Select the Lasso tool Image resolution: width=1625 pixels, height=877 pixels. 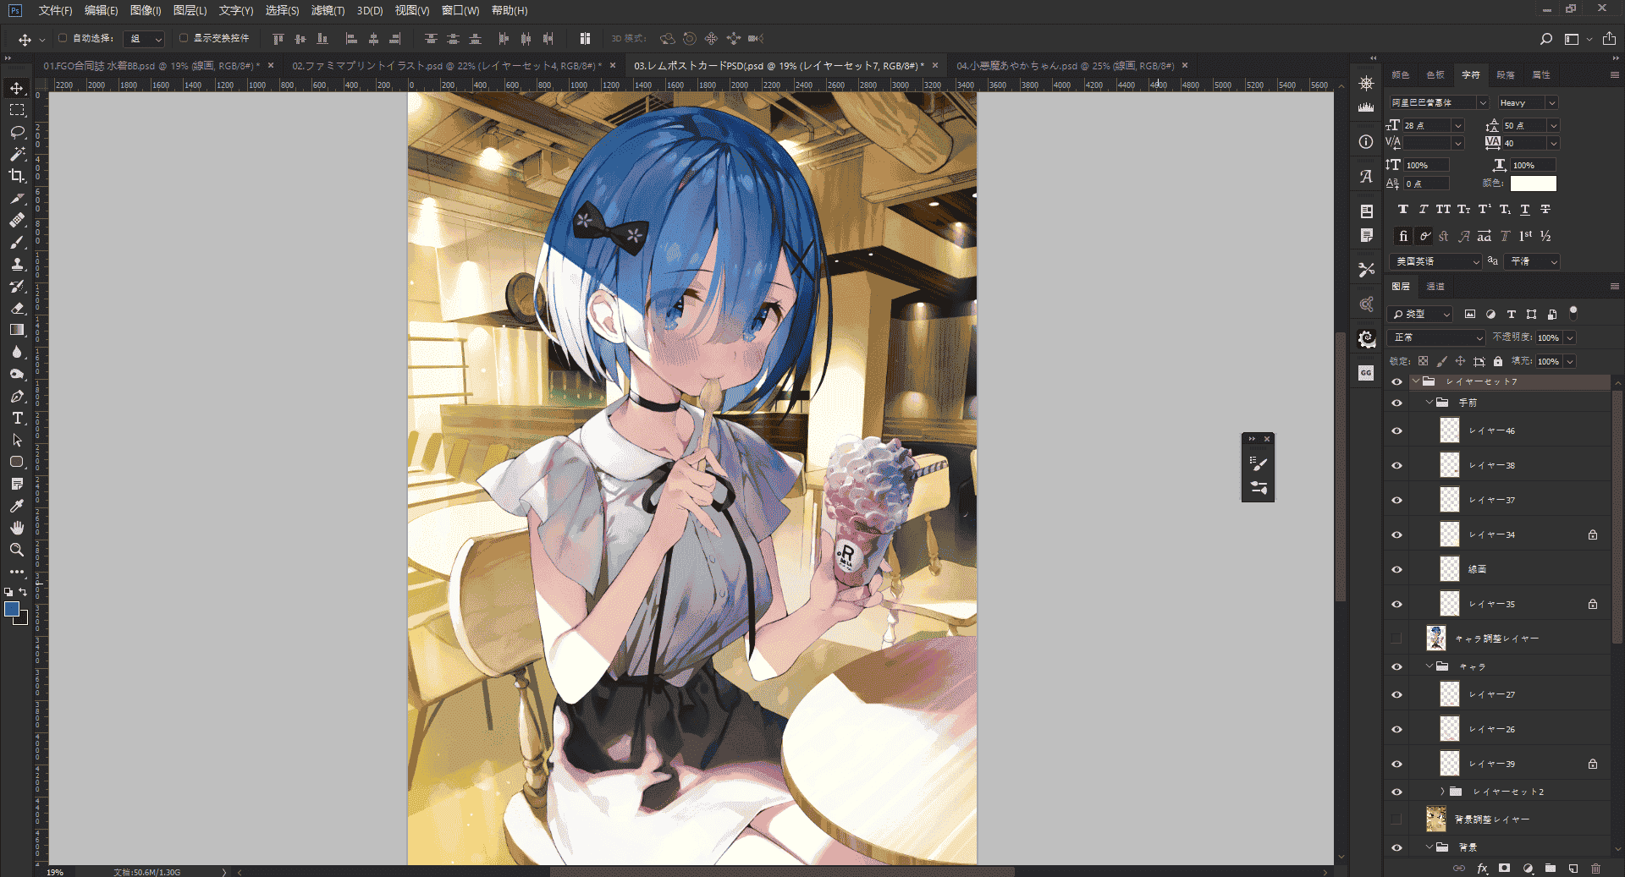point(17,132)
